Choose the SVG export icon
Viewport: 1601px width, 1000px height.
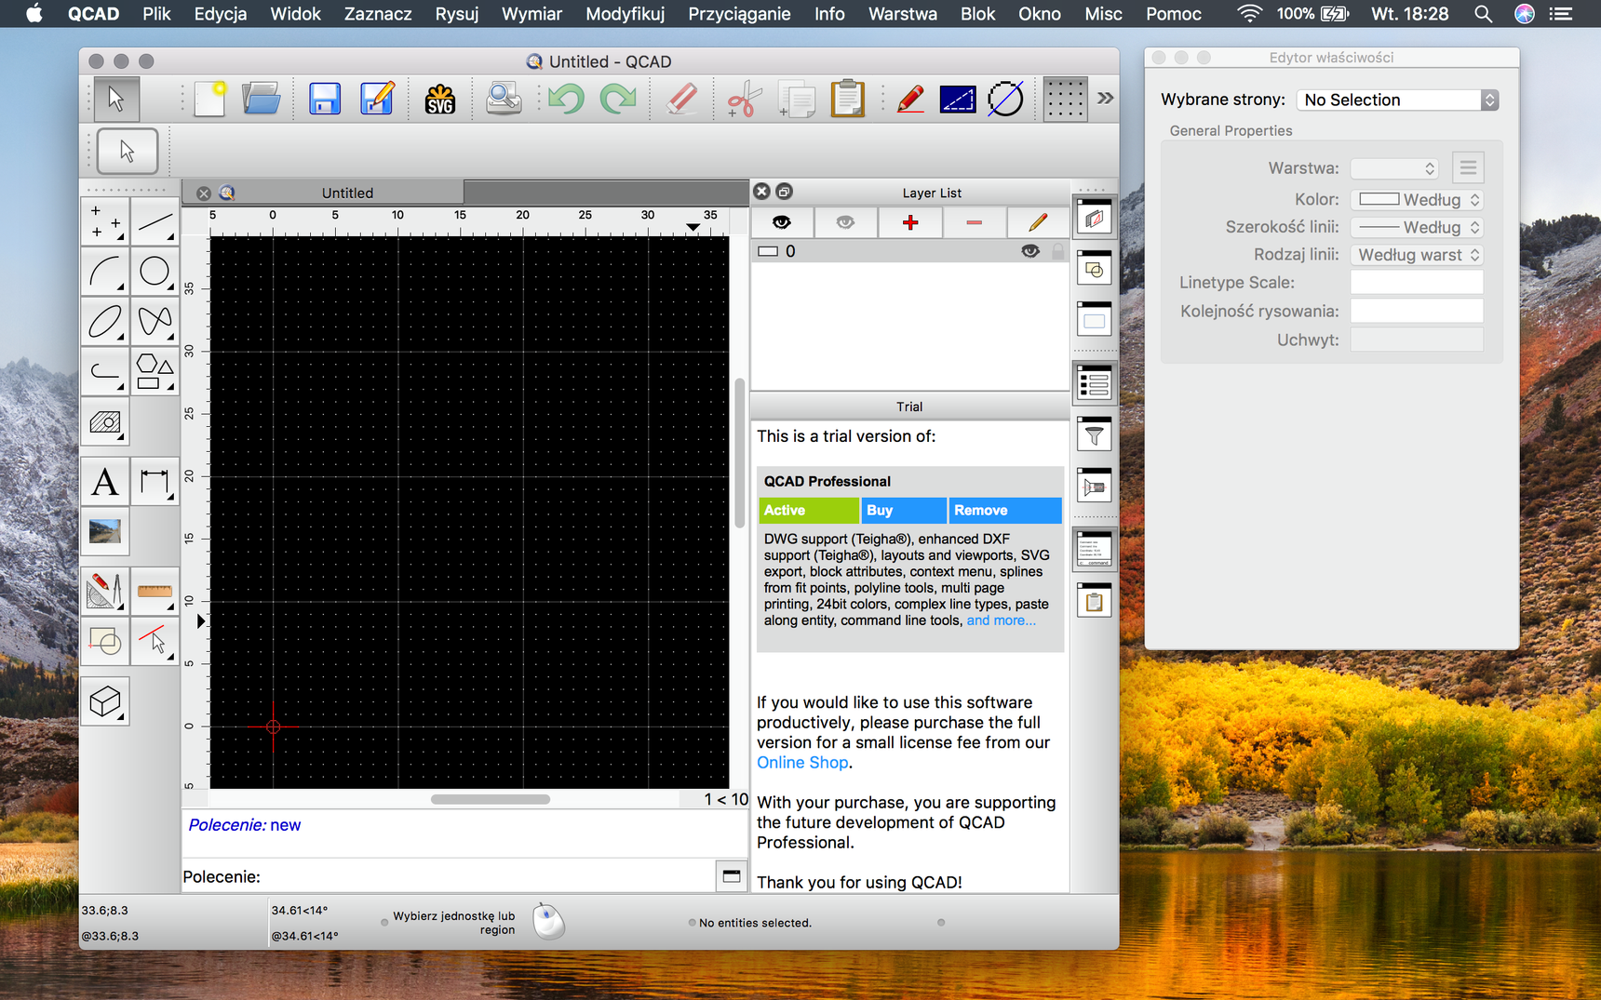[x=440, y=99]
